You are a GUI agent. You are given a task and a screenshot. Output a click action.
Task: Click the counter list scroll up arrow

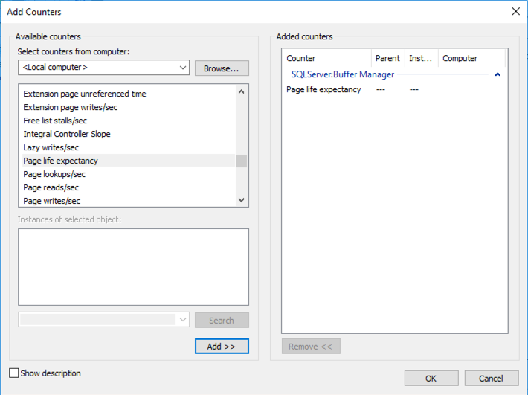tap(241, 92)
